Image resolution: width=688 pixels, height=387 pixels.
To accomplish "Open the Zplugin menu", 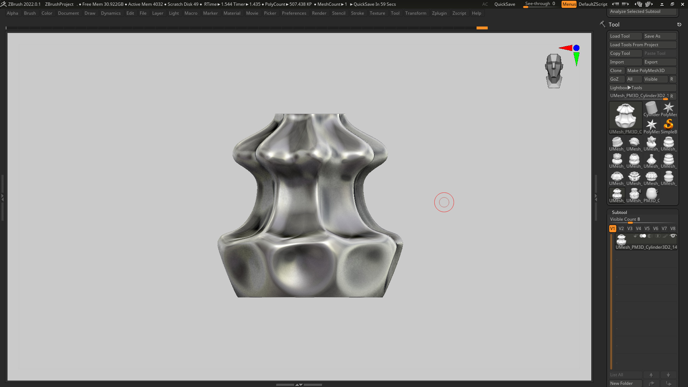I will [439, 13].
